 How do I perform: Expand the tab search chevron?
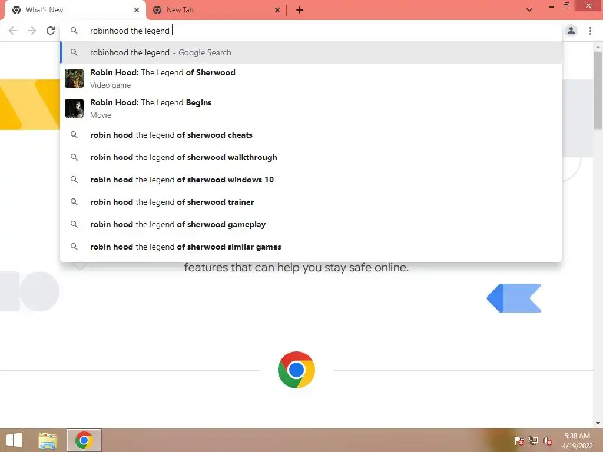[529, 10]
